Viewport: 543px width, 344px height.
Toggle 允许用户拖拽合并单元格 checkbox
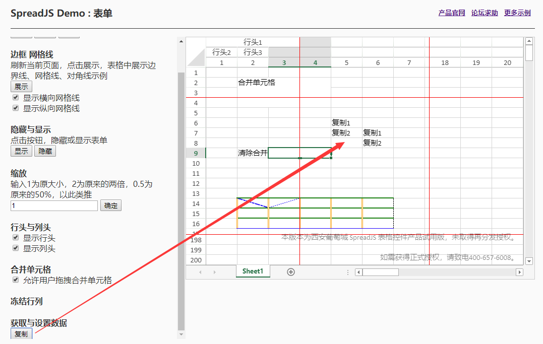pyautogui.click(x=16, y=280)
